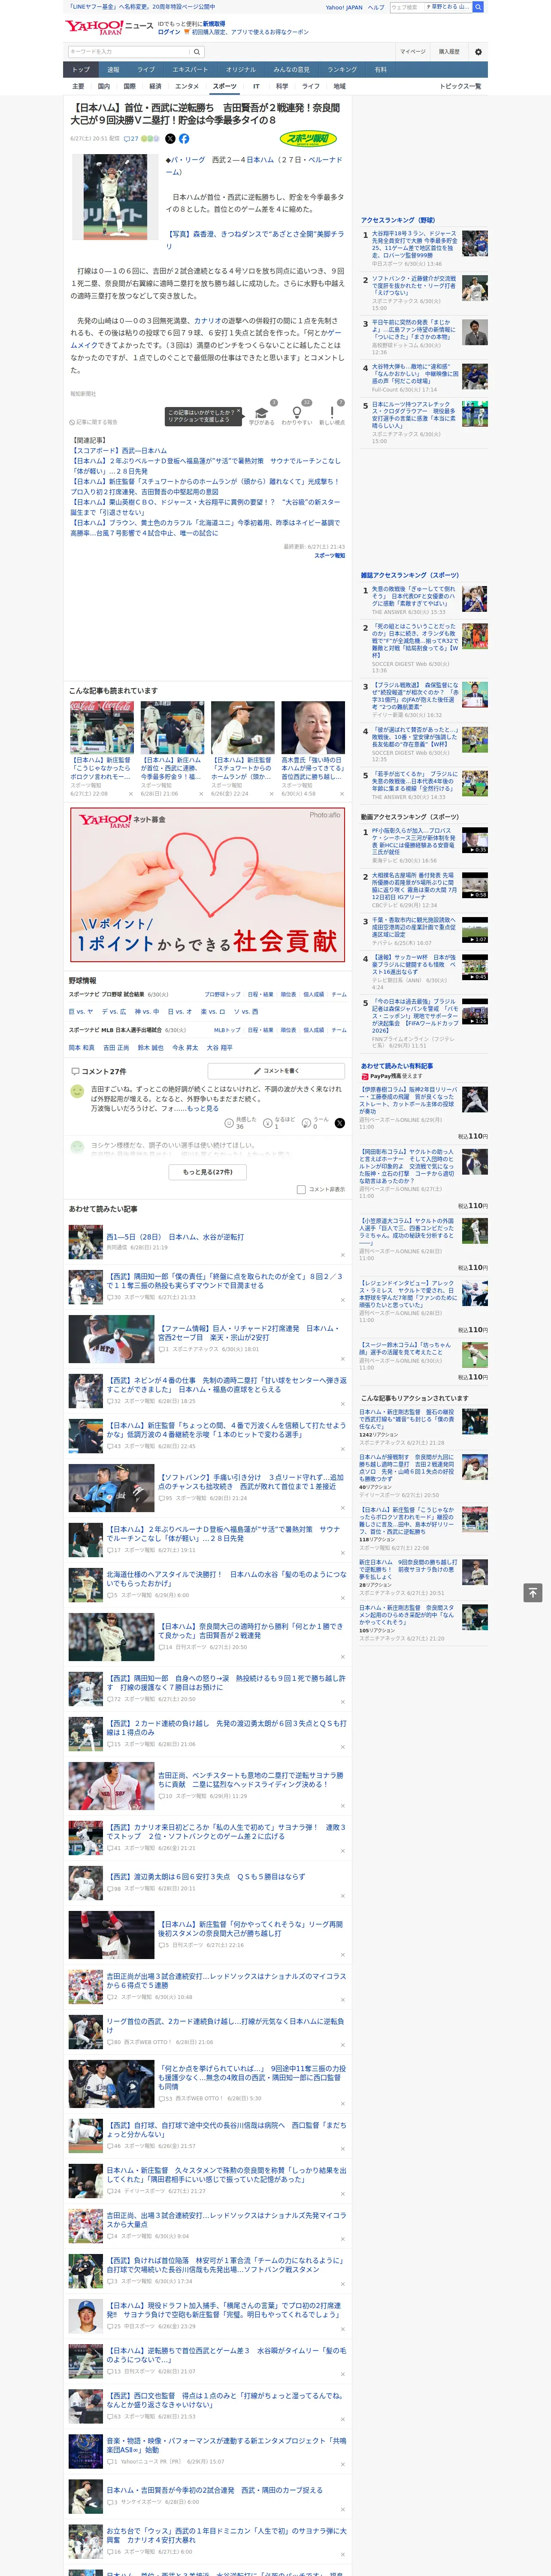This screenshot has width=551, height=2576.
Task: Open the エキスパート navigation tab
Action: click(x=190, y=70)
